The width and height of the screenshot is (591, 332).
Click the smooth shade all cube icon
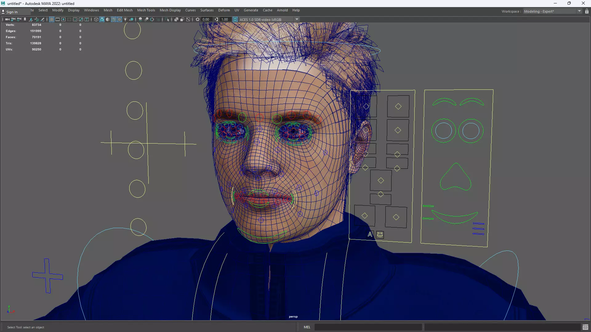[x=102, y=19]
